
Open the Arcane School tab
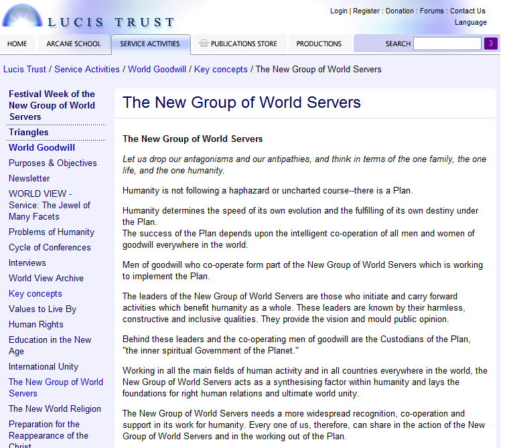[x=74, y=44]
